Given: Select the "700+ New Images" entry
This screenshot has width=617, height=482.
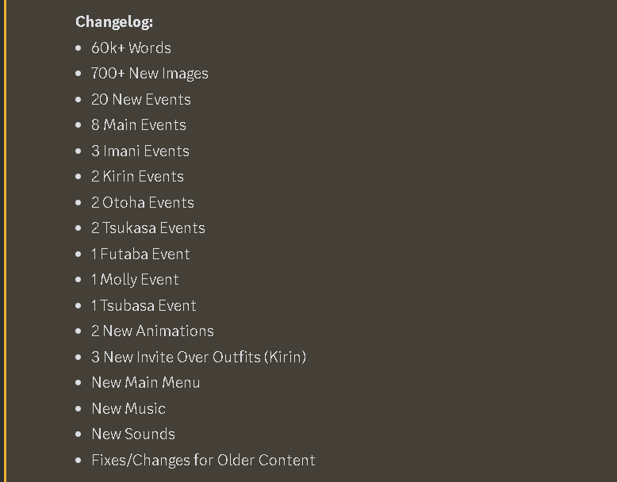Looking at the screenshot, I should (149, 74).
